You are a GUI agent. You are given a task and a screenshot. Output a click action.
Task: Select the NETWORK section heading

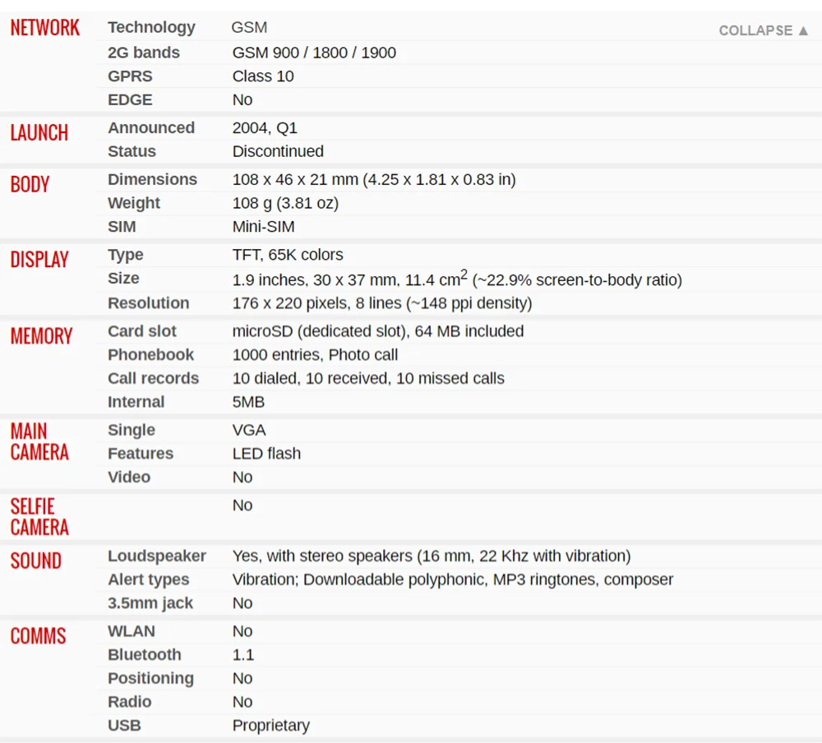click(45, 28)
